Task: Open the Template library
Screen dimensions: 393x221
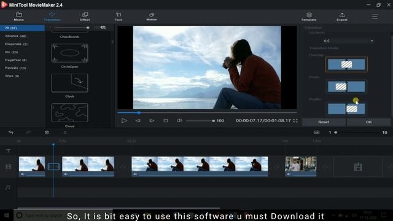Action: pos(309,17)
